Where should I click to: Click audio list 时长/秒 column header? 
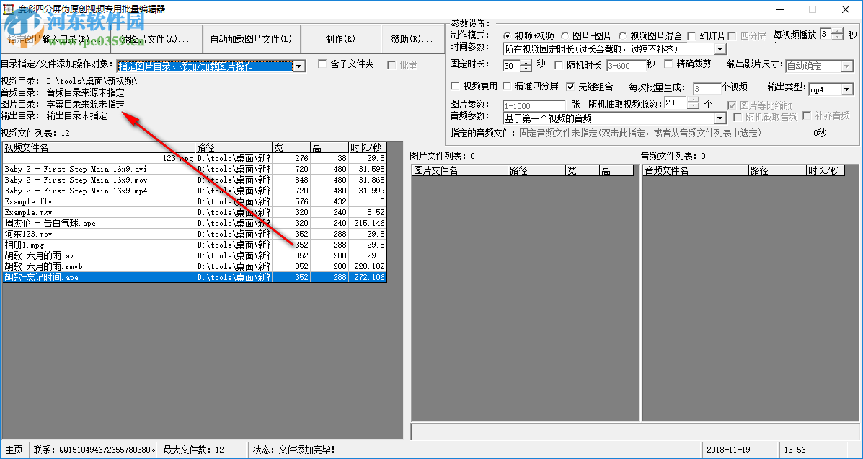pos(826,171)
